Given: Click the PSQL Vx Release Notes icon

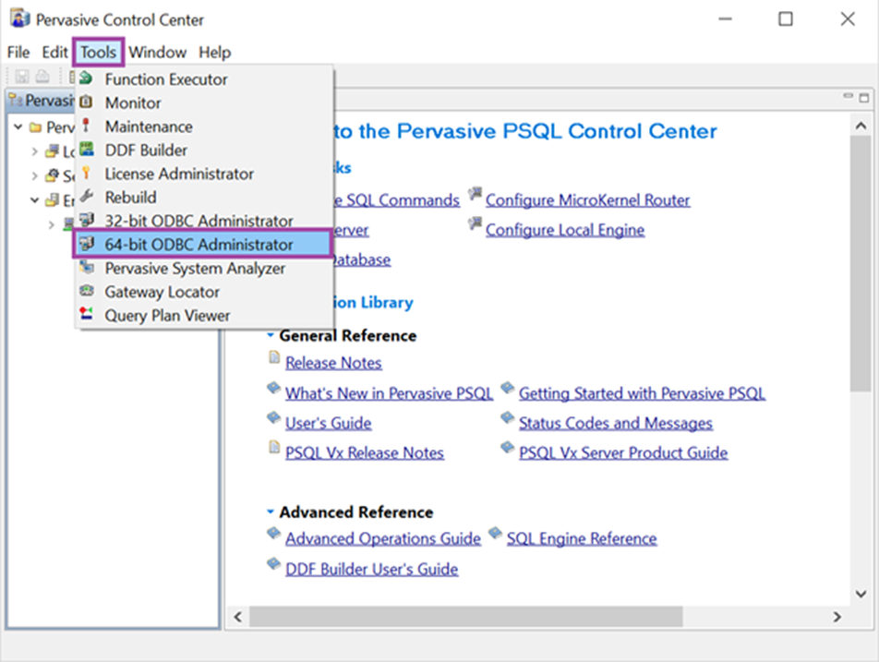Looking at the screenshot, I should click(x=274, y=447).
